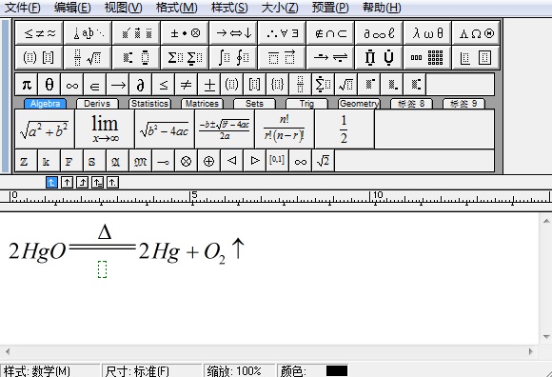The height and width of the screenshot is (377, 552).
Task: Insert the sqrt(b²−4ac) expression
Action: coord(165,129)
